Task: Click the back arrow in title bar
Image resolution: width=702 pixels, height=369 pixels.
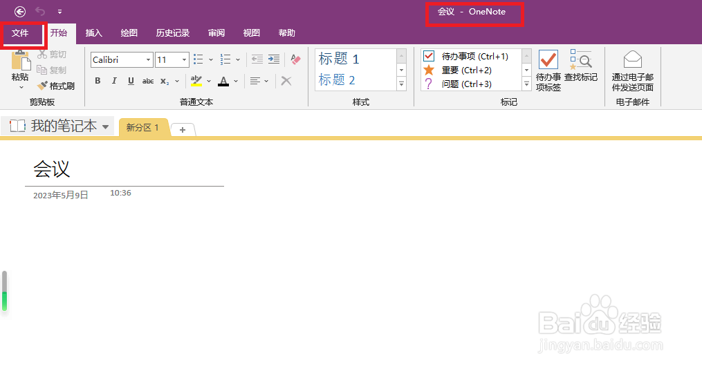Action: (x=19, y=12)
